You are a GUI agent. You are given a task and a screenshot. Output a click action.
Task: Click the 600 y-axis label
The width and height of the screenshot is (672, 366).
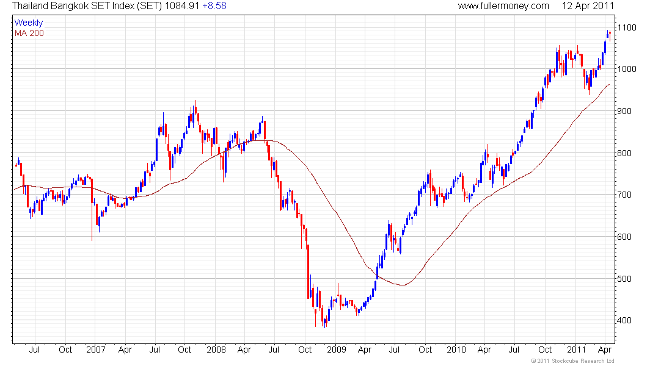(624, 236)
